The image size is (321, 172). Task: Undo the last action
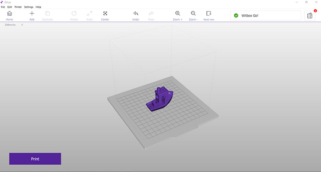[136, 13]
